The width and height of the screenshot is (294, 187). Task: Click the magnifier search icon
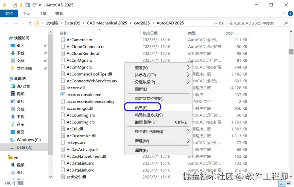pos(286,23)
